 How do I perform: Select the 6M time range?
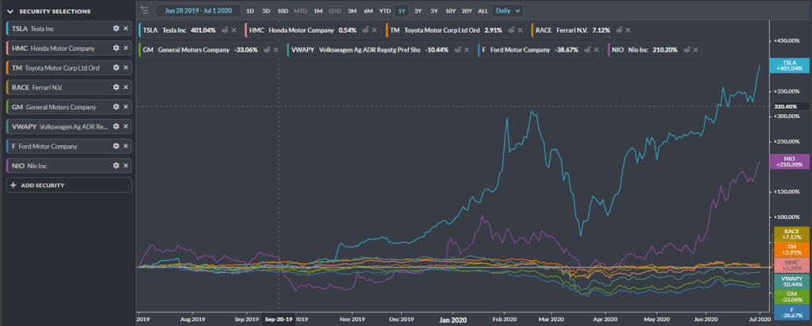pyautogui.click(x=368, y=11)
